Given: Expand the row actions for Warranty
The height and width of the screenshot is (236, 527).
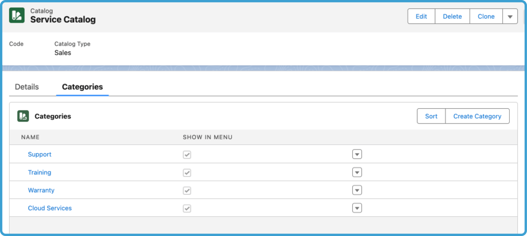Looking at the screenshot, I should click(x=357, y=190).
